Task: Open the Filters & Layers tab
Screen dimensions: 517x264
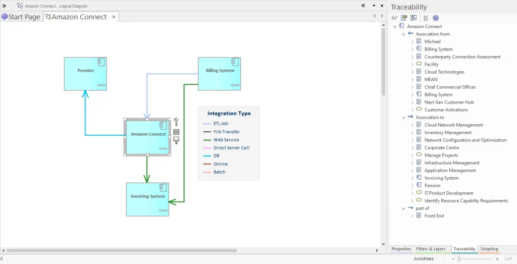Action: click(431, 249)
